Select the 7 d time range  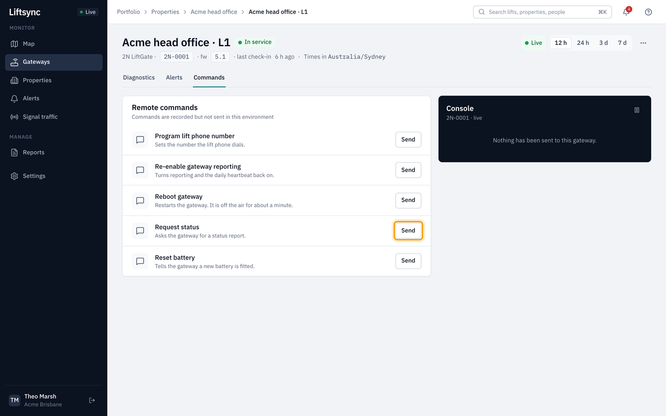coord(622,43)
